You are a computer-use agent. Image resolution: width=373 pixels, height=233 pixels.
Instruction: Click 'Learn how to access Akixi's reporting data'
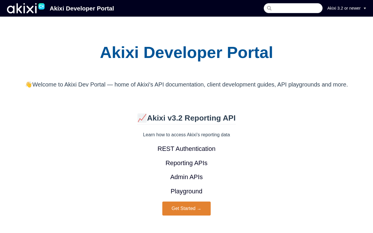tap(186, 135)
